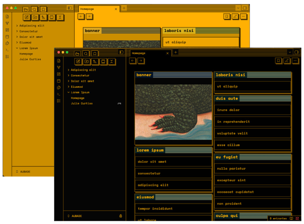Add new tab in orange window
Image resolution: width=304 pixels, height=224 pixels.
[124, 8]
